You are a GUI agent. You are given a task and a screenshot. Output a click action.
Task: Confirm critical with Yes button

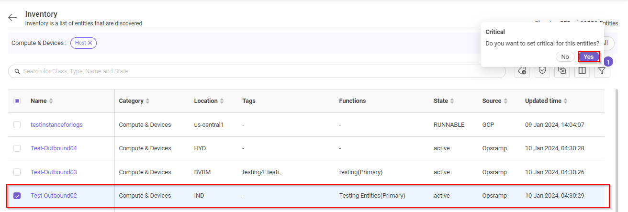(588, 56)
